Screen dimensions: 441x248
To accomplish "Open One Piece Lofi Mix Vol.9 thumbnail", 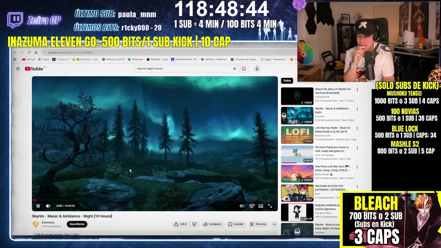I will 297,174.
